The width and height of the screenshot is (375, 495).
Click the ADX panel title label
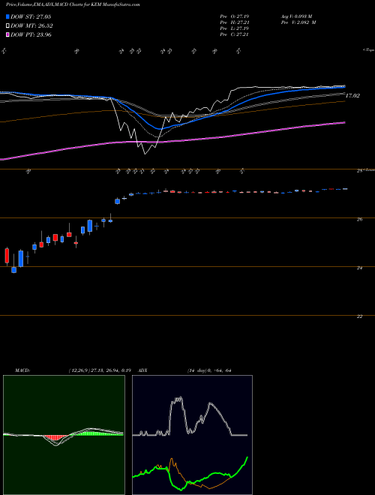(x=142, y=370)
